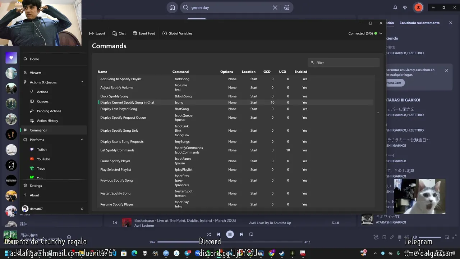Screen dimensions: 460x259
Task: Skip to next track in Spotify
Action: point(241,234)
